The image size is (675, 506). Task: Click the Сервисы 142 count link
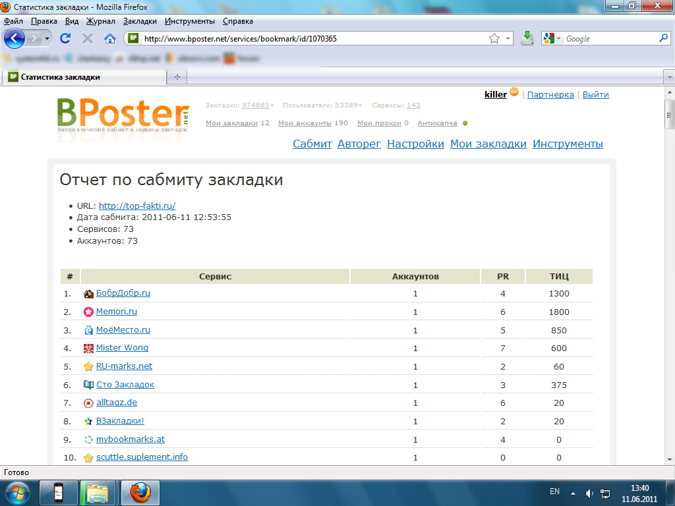[413, 105]
